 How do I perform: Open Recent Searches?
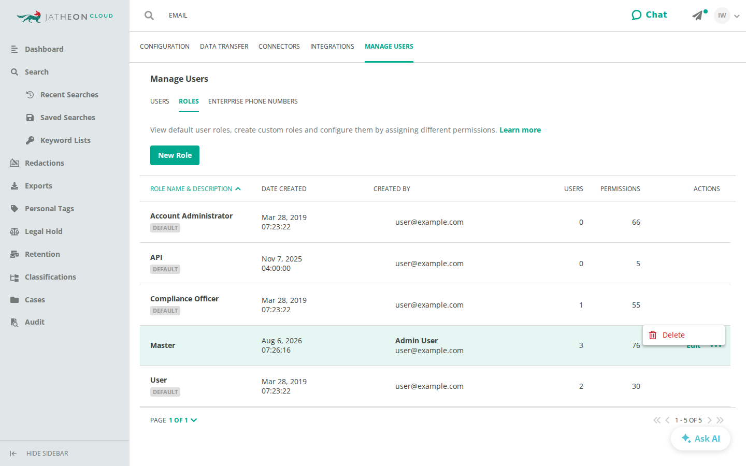[x=69, y=95]
